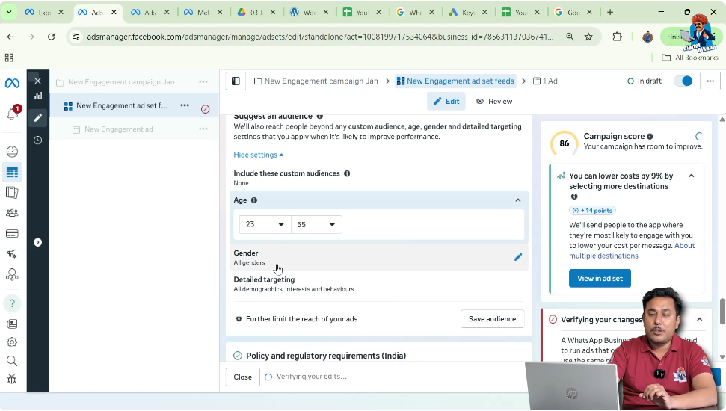726x411 pixels.
Task: Click the Meta logo icon
Action: pos(12,83)
